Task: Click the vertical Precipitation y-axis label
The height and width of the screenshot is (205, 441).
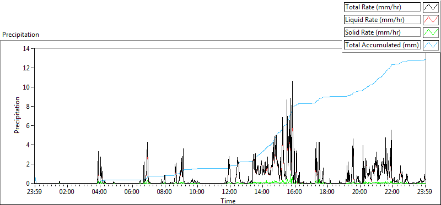Action: [x=17, y=115]
